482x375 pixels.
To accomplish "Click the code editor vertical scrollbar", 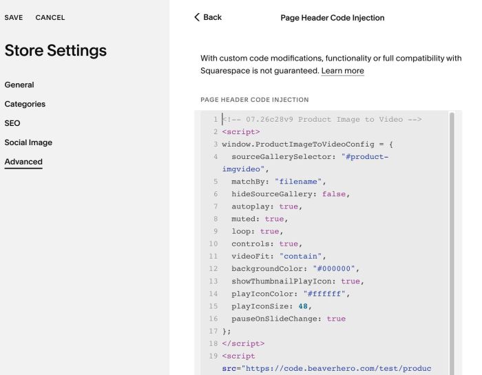I will 452,243.
